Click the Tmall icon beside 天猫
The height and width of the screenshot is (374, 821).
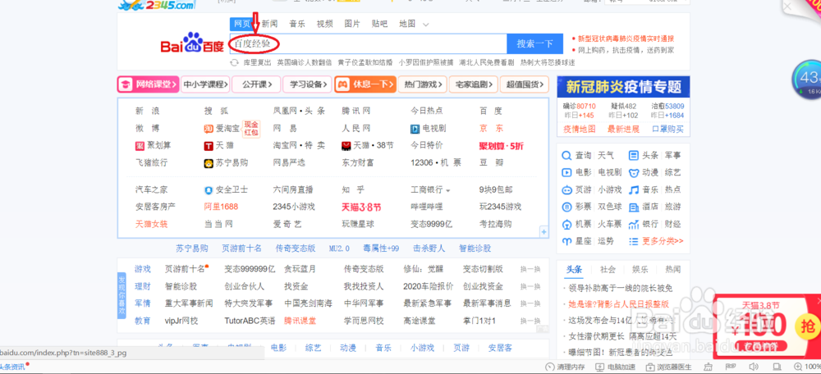pyautogui.click(x=209, y=146)
